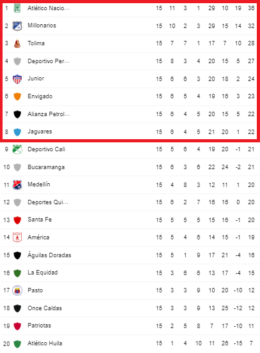The image size is (260, 353).
Task: Open the La Equidad team link
Action: pos(43,273)
